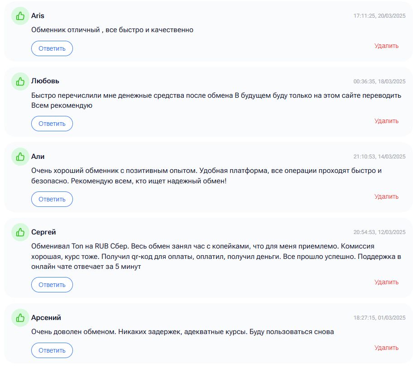Click Удалить on Любовь's review
This screenshot has width=417, height=368.
tap(386, 121)
